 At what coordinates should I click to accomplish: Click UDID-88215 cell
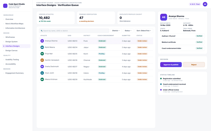(x=73, y=54)
